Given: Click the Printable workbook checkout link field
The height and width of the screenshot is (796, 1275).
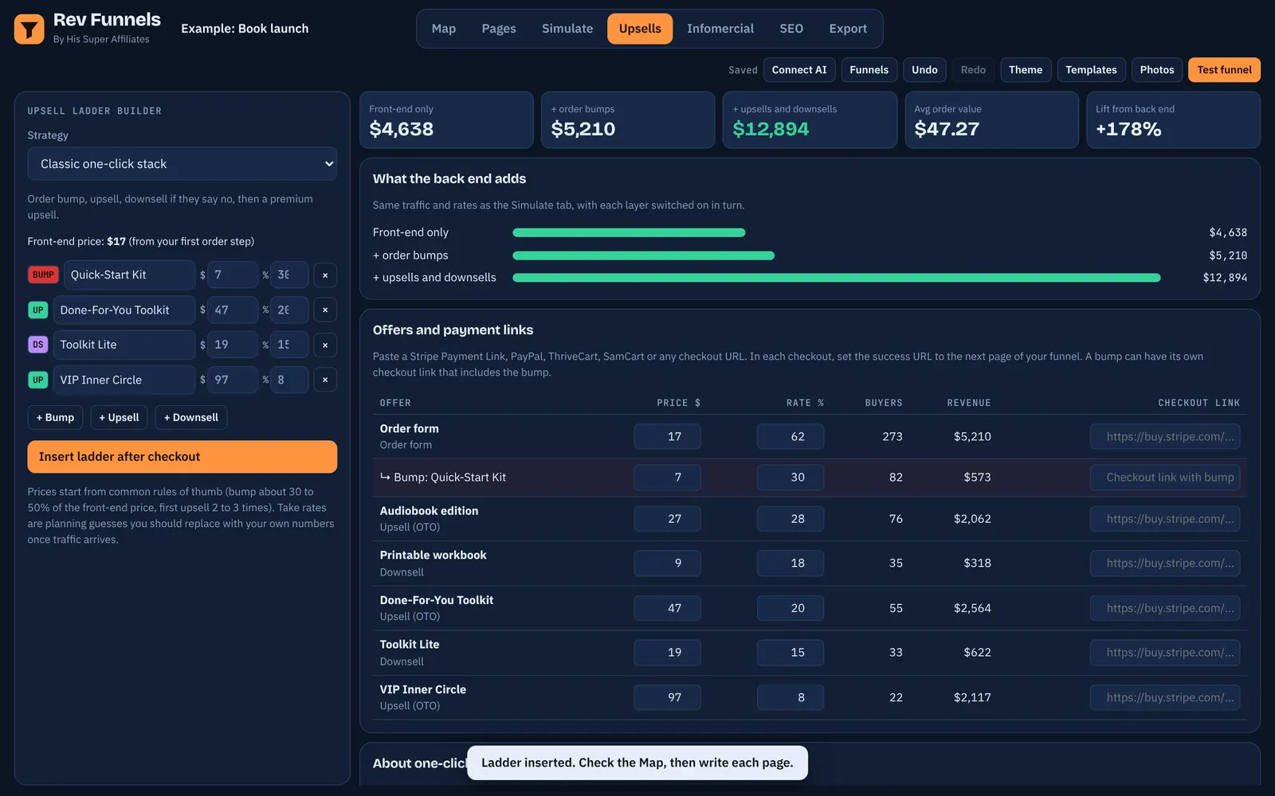Looking at the screenshot, I should click(1165, 564).
